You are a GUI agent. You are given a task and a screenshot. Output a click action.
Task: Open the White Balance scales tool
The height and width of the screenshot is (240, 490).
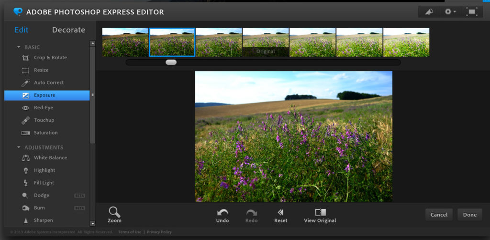coord(25,158)
